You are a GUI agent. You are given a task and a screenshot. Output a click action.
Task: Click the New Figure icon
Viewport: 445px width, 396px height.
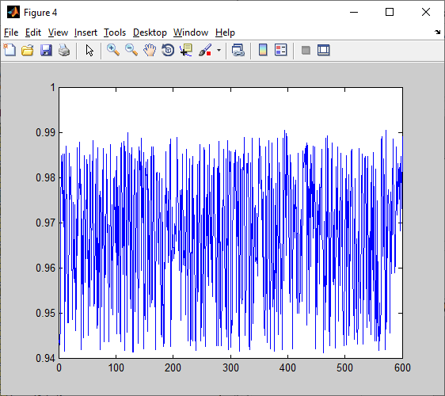pyautogui.click(x=10, y=50)
